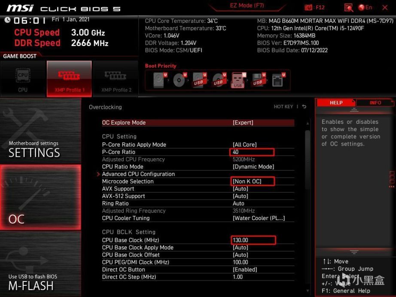Enable XMP Profile 2
The height and width of the screenshot is (297, 396).
(x=116, y=79)
